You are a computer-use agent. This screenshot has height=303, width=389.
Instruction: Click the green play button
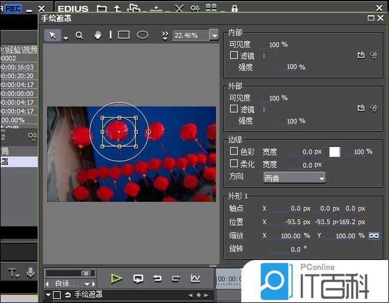click(117, 278)
